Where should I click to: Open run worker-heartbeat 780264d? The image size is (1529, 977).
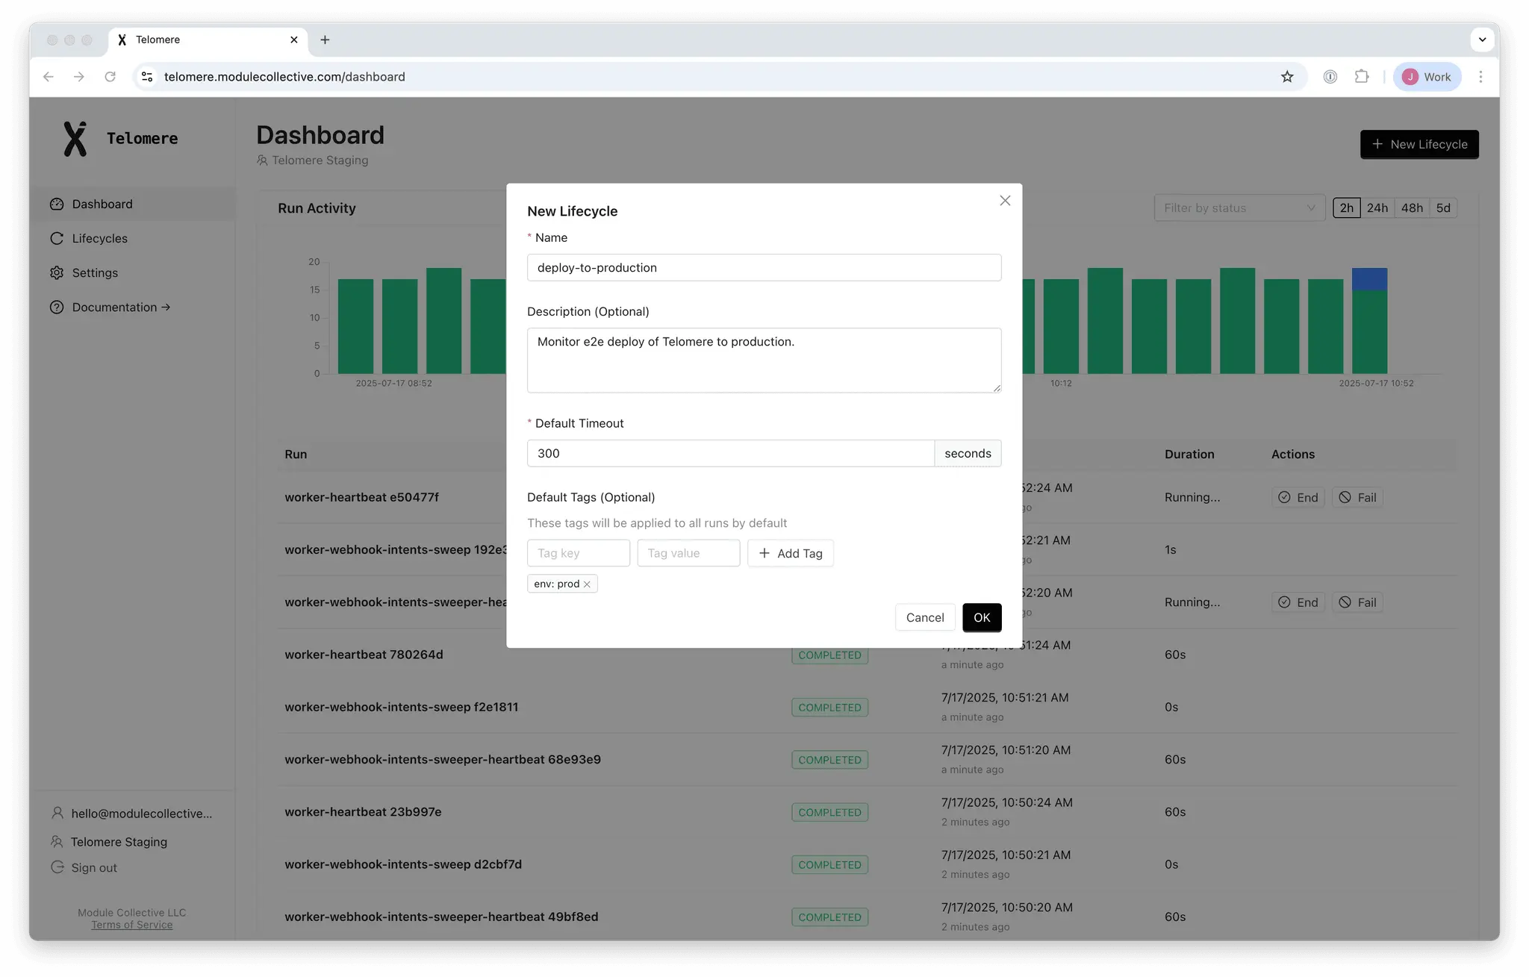(x=364, y=655)
